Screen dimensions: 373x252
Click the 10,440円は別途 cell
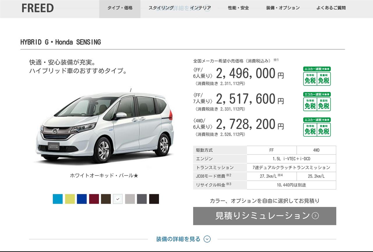[291, 185]
